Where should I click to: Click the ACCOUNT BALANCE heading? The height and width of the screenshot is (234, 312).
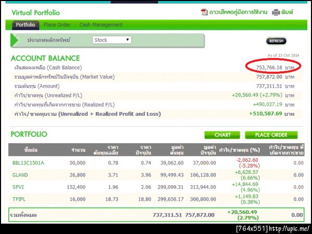coord(45,58)
